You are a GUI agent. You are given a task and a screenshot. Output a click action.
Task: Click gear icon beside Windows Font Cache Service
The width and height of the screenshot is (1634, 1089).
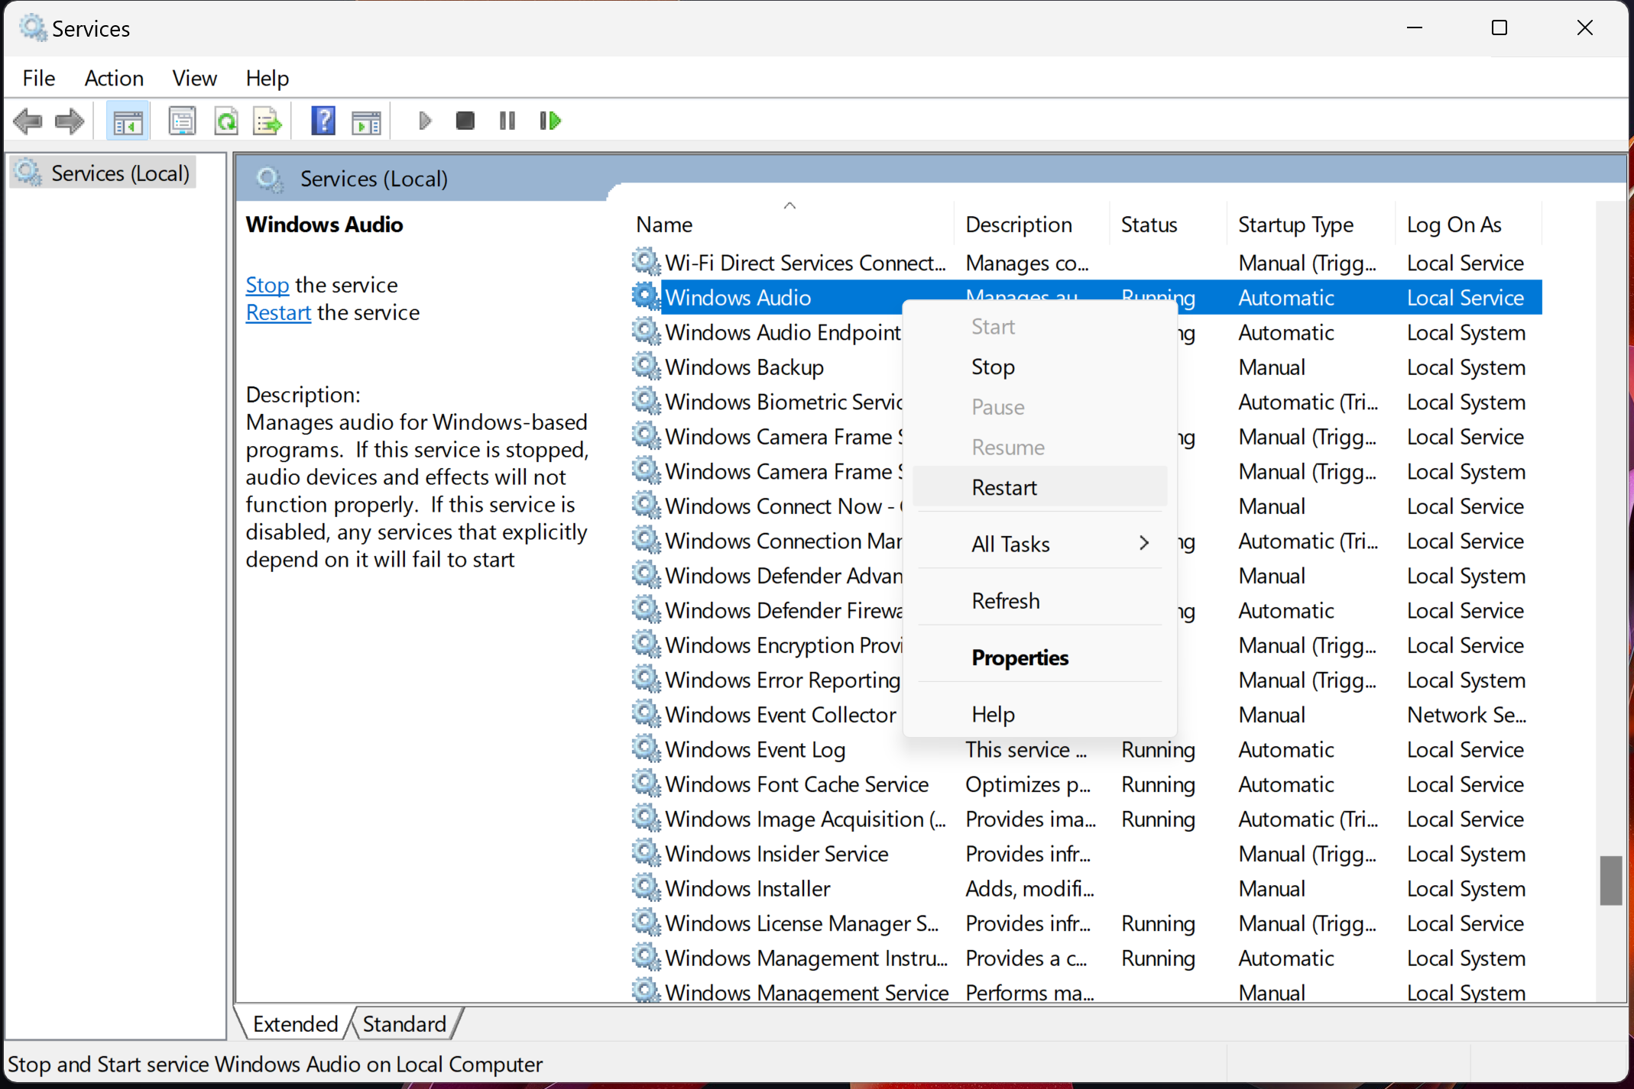[647, 784]
